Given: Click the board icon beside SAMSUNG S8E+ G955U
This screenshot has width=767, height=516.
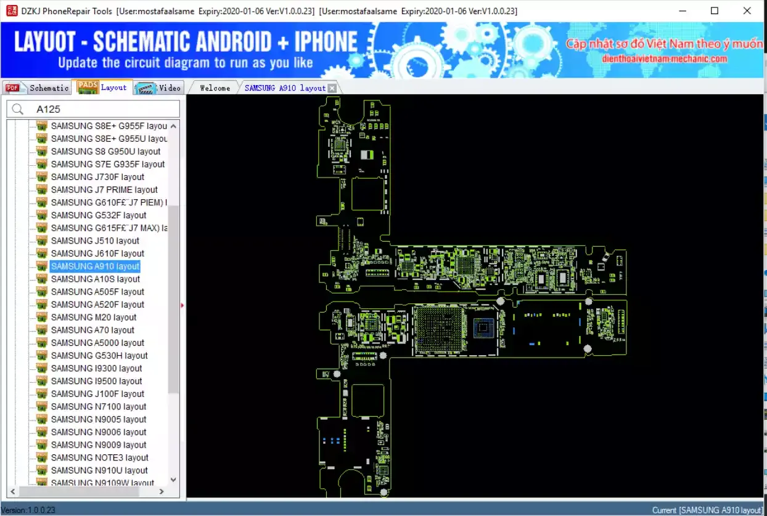Looking at the screenshot, I should pos(42,139).
